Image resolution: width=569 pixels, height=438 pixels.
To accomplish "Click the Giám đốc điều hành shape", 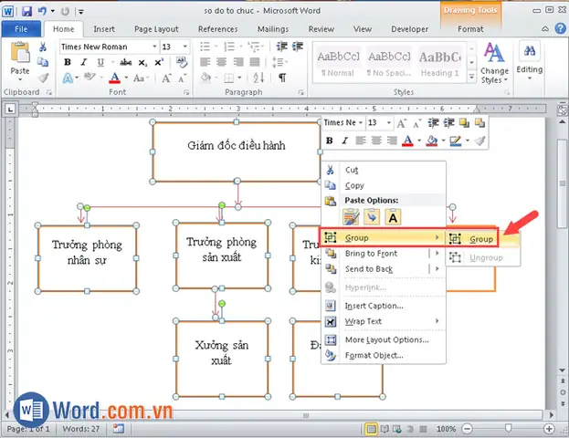I will click(x=237, y=151).
